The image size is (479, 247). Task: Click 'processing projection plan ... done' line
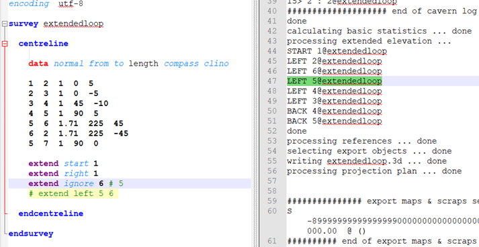[x=374, y=171]
